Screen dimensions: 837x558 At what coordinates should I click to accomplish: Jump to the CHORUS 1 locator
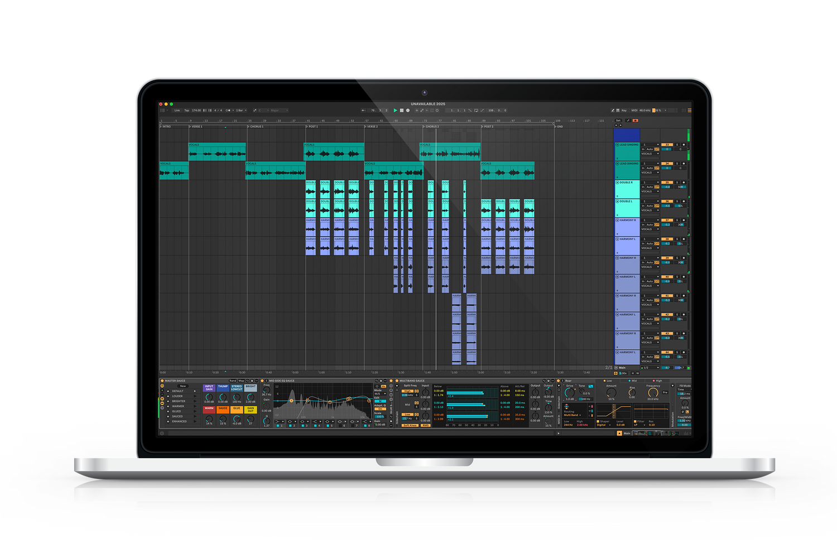(x=256, y=127)
